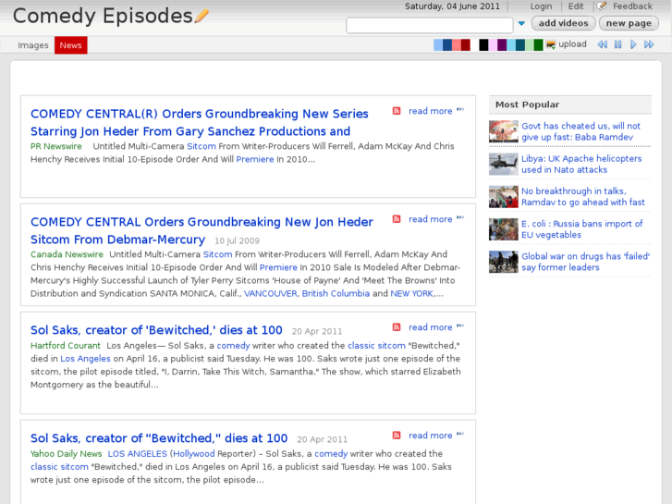
Task: Pick the dark red color swatch
Action: (466, 44)
